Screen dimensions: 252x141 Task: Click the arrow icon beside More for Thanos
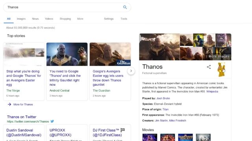[9, 105]
